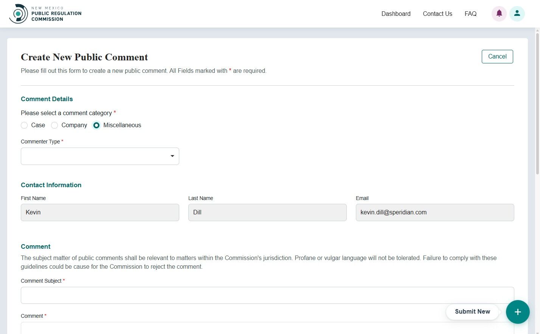540x334 pixels.
Task: Click the user profile avatar icon
Action: pyautogui.click(x=517, y=13)
